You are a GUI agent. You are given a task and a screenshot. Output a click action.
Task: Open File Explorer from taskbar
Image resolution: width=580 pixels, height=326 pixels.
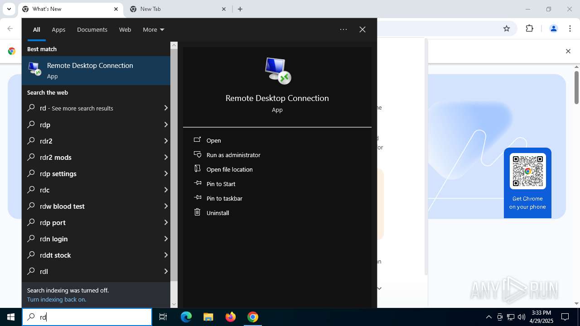(x=208, y=317)
